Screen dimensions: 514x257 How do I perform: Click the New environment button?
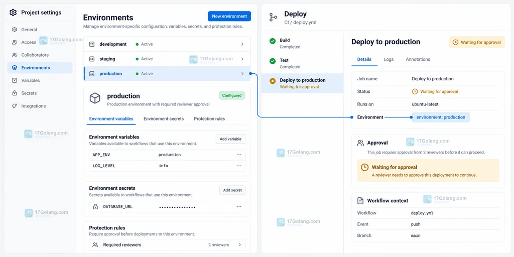click(x=229, y=16)
